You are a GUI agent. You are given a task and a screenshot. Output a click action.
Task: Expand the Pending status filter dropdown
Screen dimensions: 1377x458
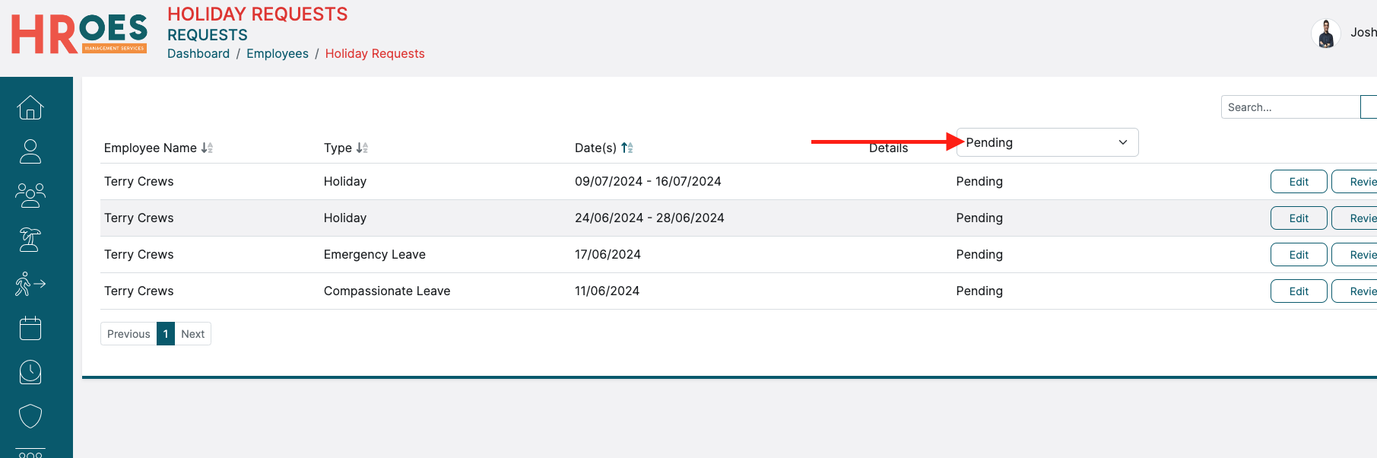click(1047, 142)
